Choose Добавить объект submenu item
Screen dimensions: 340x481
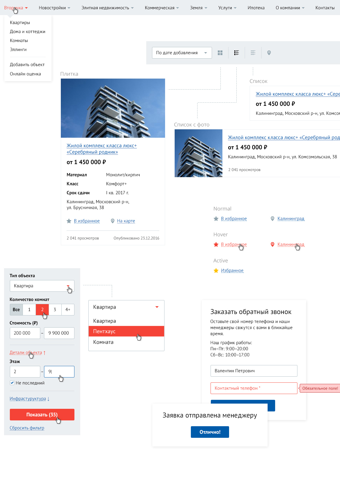[27, 65]
